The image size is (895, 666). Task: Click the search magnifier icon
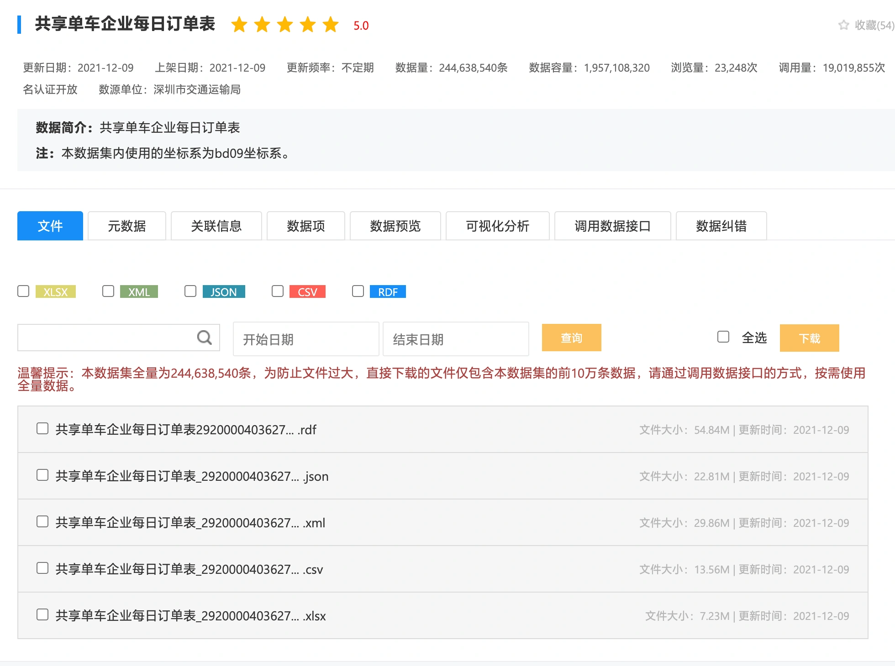click(204, 338)
